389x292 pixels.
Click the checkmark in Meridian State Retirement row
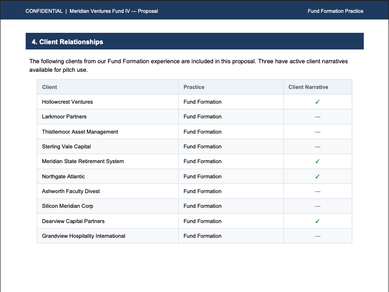click(317, 162)
